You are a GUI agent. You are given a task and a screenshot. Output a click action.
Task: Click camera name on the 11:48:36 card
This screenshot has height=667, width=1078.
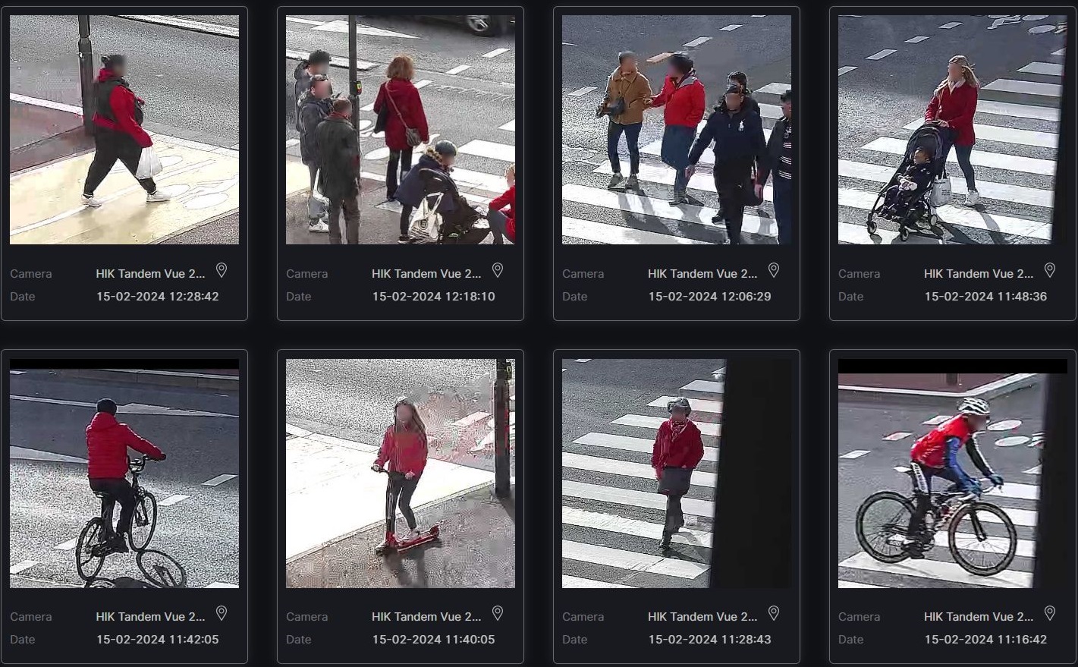979,274
